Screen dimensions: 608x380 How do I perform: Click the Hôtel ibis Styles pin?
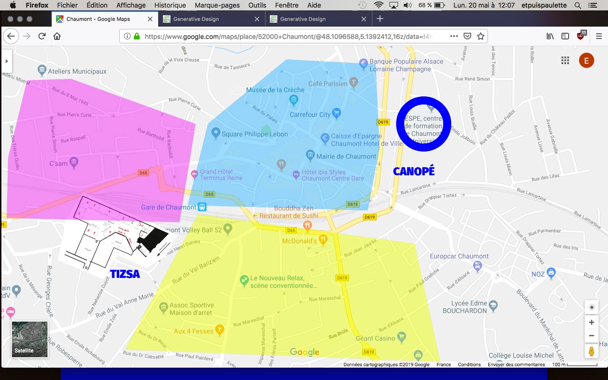point(296,174)
